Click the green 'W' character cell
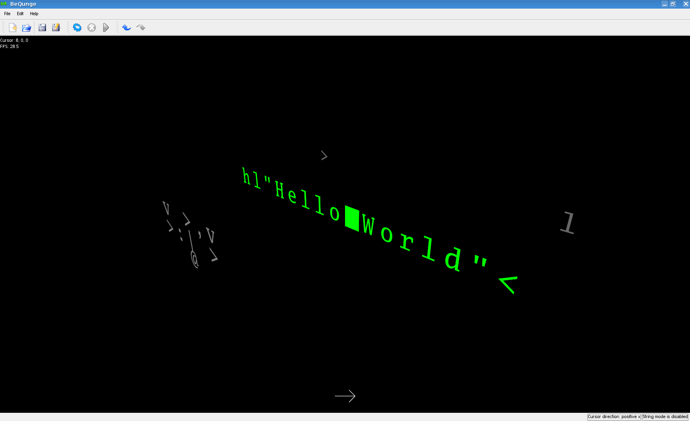 (x=368, y=226)
